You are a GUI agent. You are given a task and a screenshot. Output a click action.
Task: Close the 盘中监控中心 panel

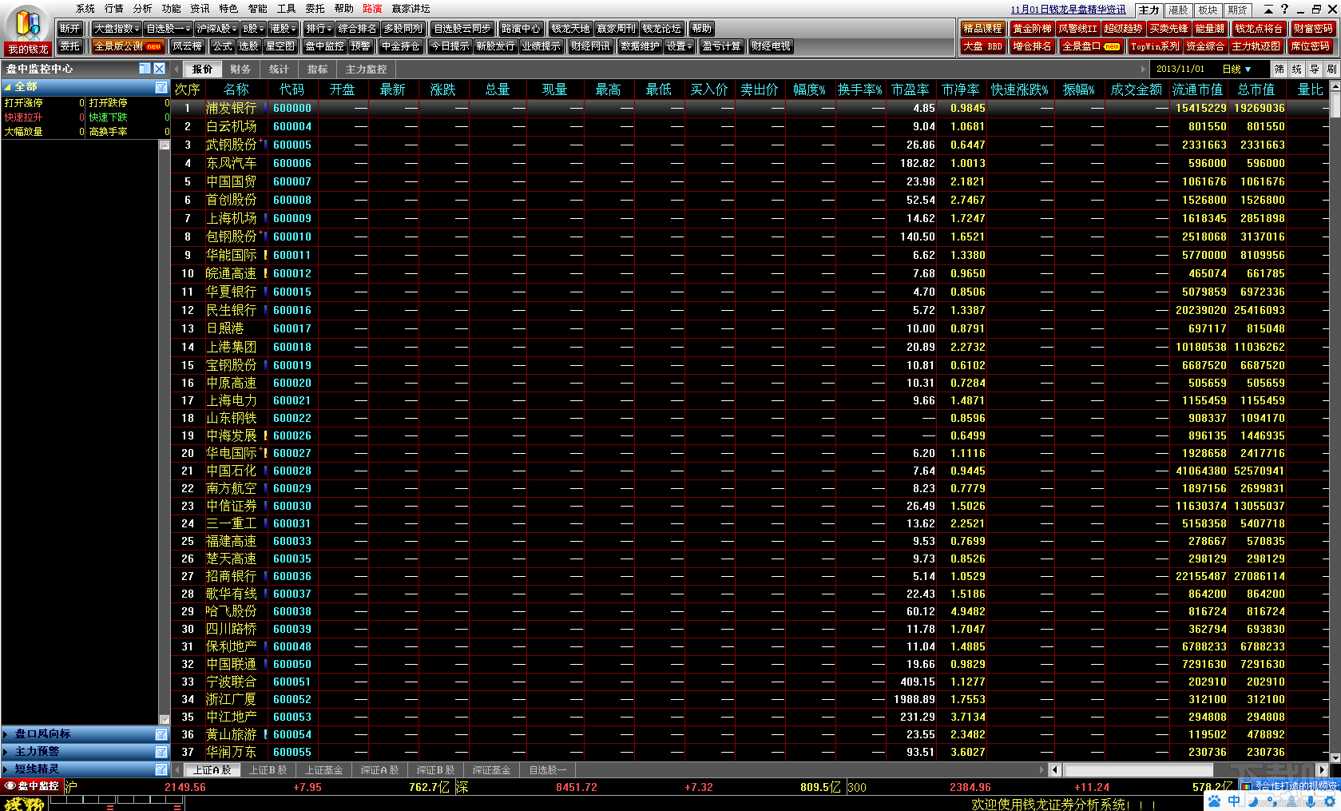tap(160, 69)
